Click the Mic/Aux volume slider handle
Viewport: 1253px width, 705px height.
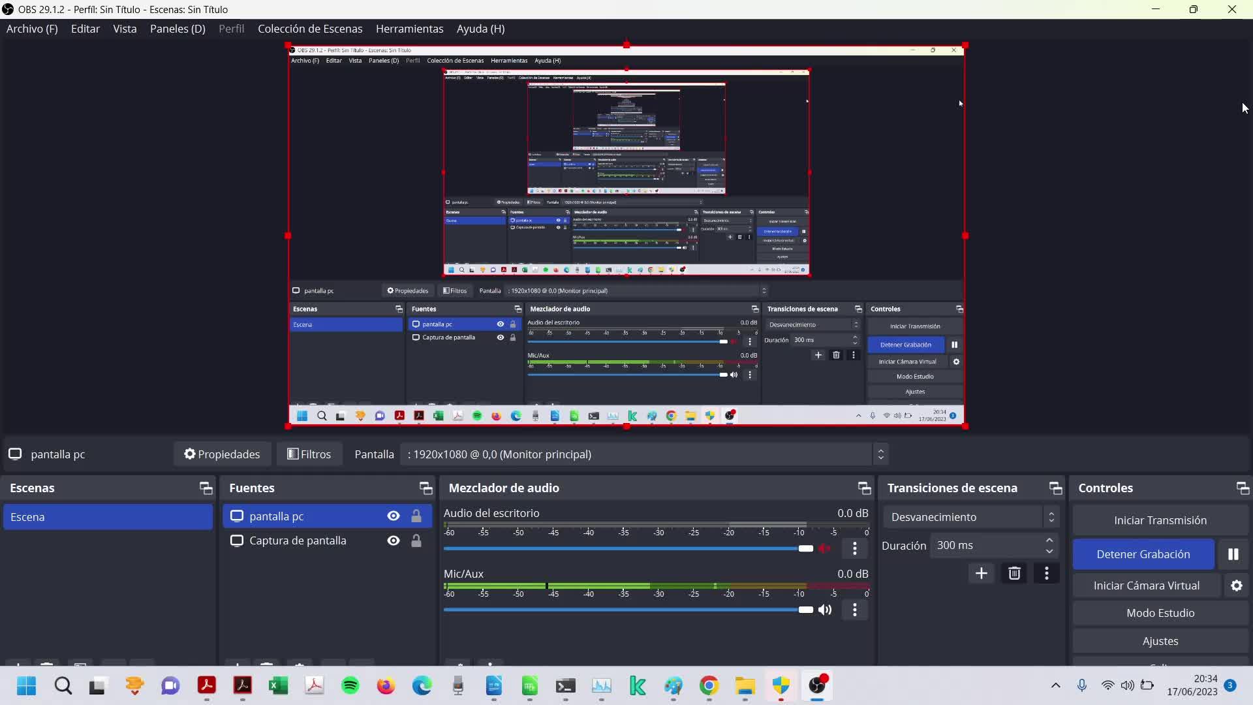pos(806,610)
